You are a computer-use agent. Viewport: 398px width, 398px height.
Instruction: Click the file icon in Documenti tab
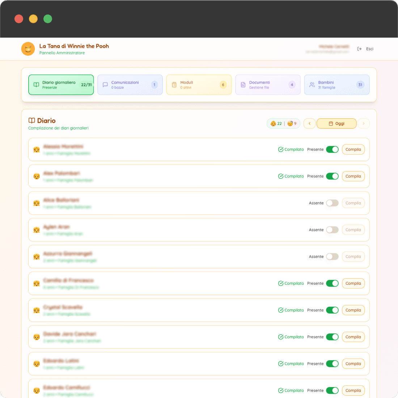243,85
